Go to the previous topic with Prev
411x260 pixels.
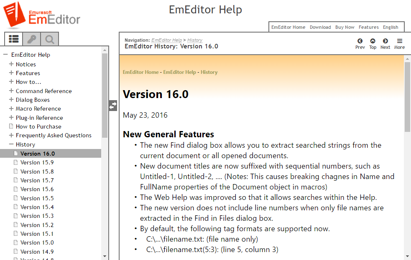(360, 43)
